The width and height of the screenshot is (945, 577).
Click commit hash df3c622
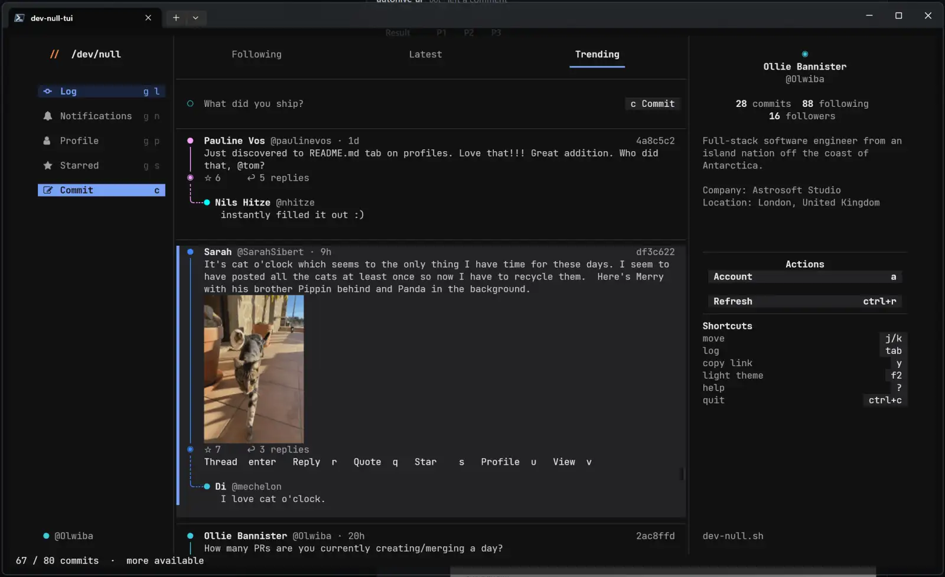(655, 252)
